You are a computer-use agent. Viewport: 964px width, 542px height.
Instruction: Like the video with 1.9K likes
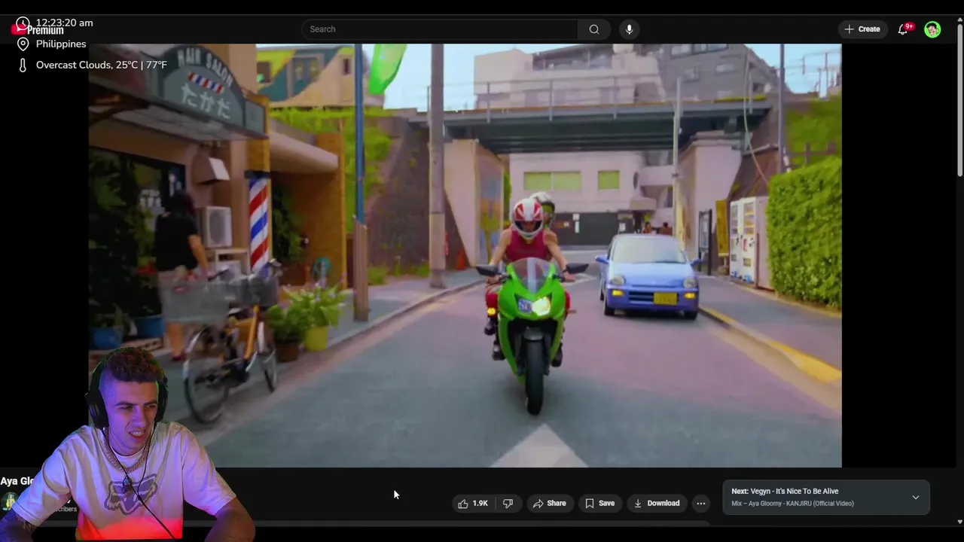click(473, 504)
